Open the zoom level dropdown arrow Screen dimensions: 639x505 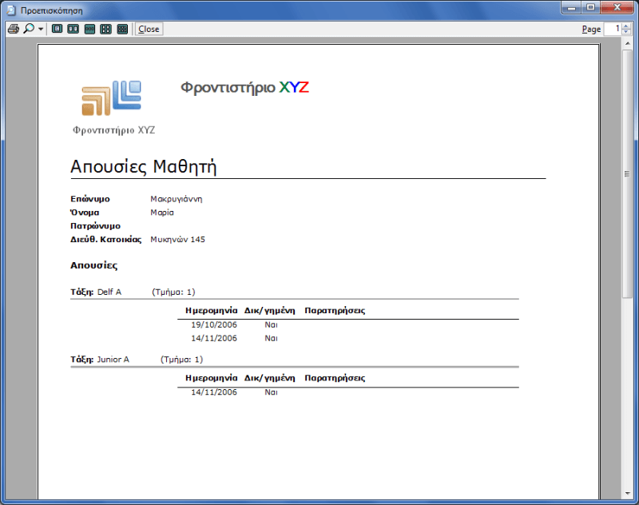coord(41,30)
